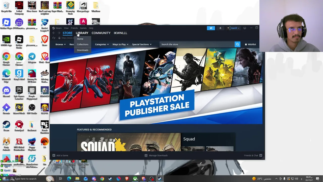
Task: Open Microsoft Edge from the taskbar
Action: click(69, 179)
